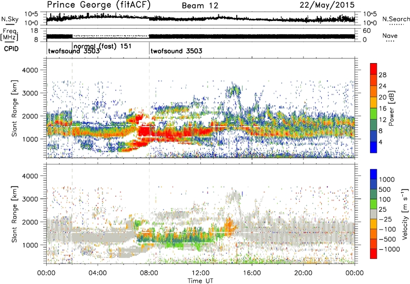
Task: Click the 'normal (fast) 151' CPID text
Action: coord(102,46)
